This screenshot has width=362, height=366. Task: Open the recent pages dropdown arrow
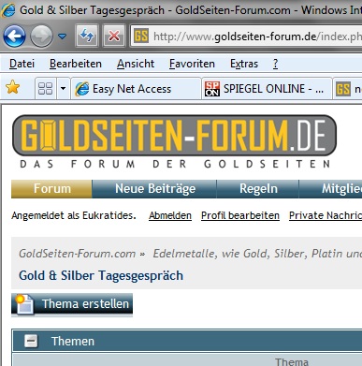[63, 37]
